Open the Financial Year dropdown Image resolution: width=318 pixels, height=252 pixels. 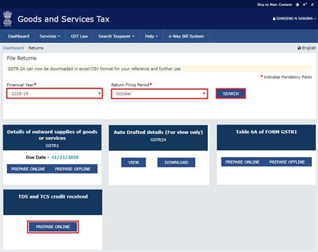[x=54, y=93]
